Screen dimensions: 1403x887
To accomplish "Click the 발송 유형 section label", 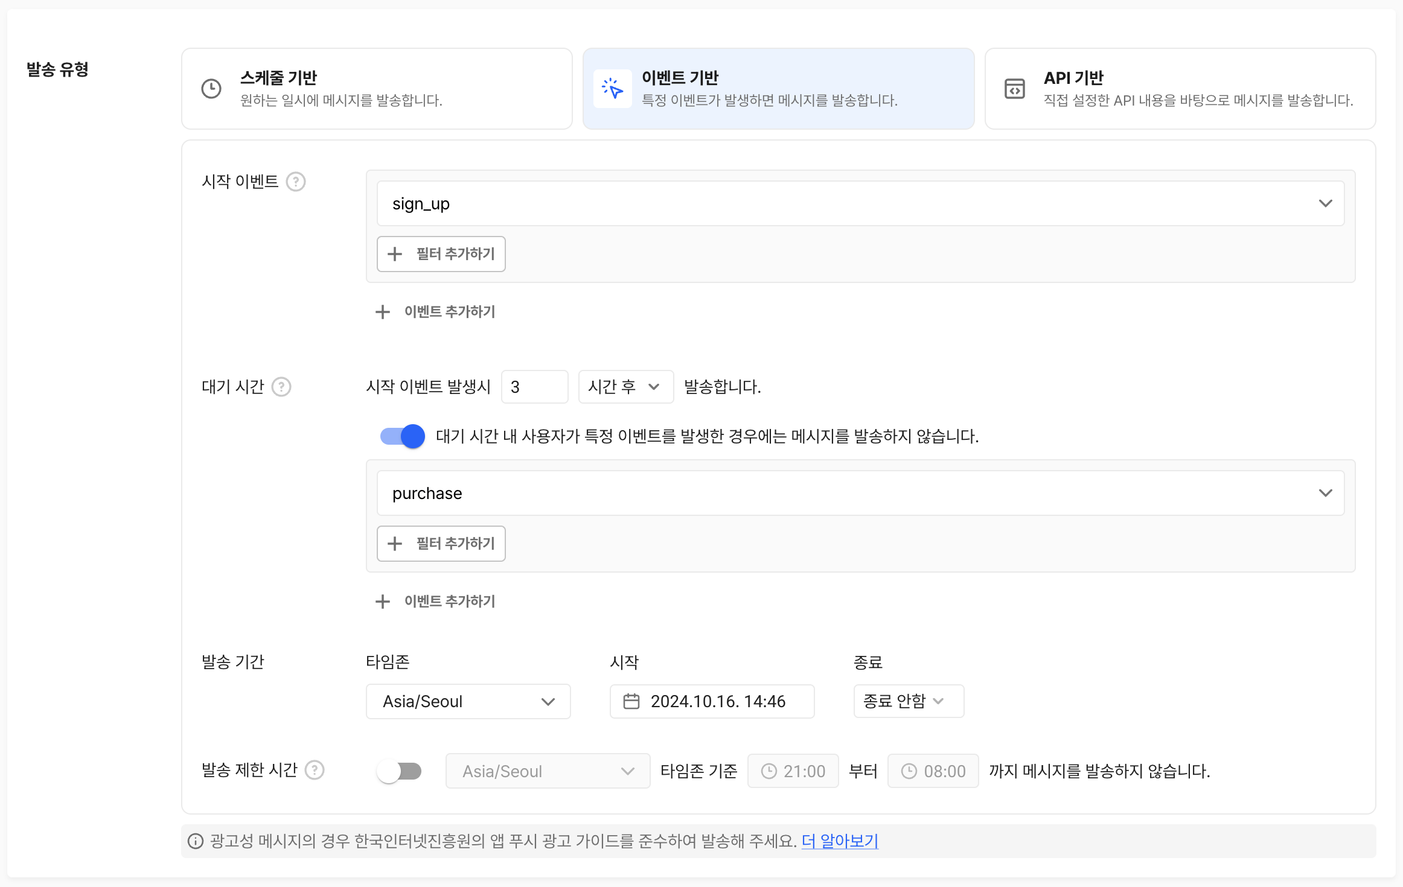I will coord(57,69).
